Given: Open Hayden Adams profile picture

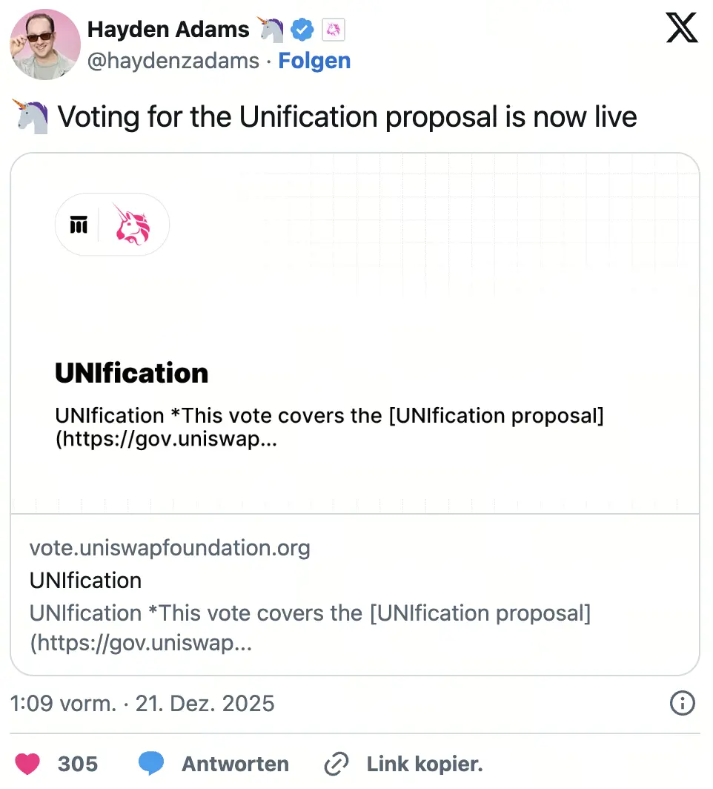Looking at the screenshot, I should tap(44, 44).
